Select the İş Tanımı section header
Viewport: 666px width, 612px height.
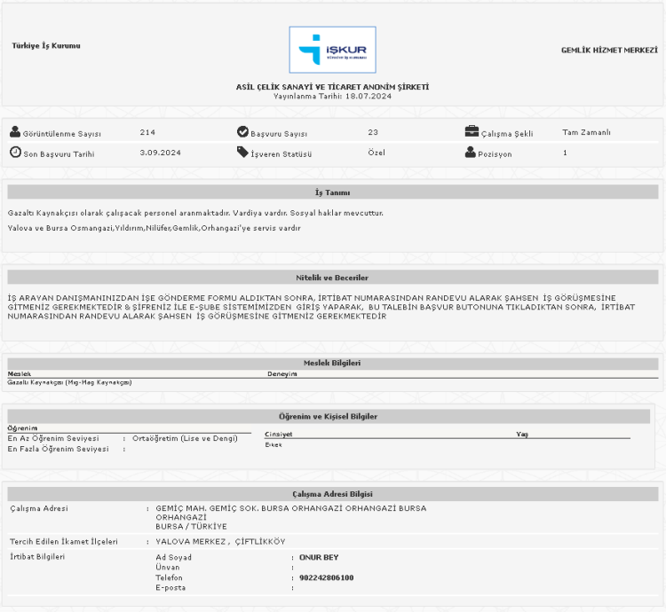click(332, 192)
